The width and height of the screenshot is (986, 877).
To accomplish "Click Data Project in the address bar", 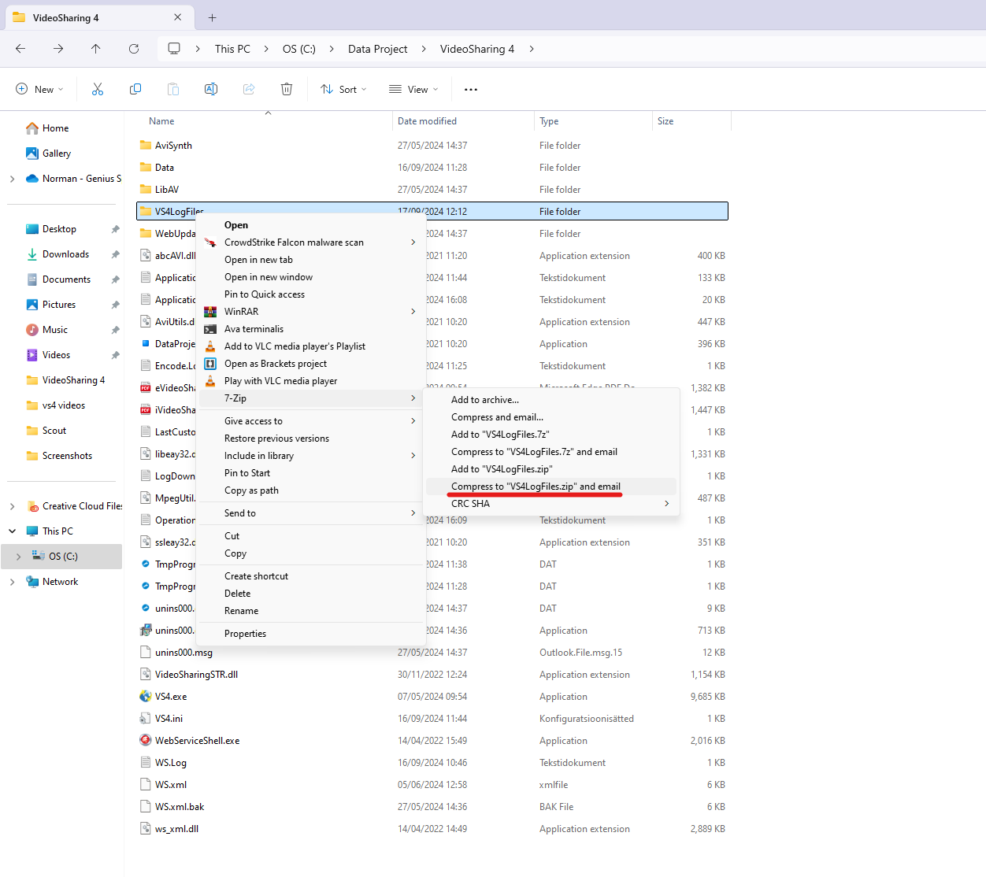I will pyautogui.click(x=378, y=49).
